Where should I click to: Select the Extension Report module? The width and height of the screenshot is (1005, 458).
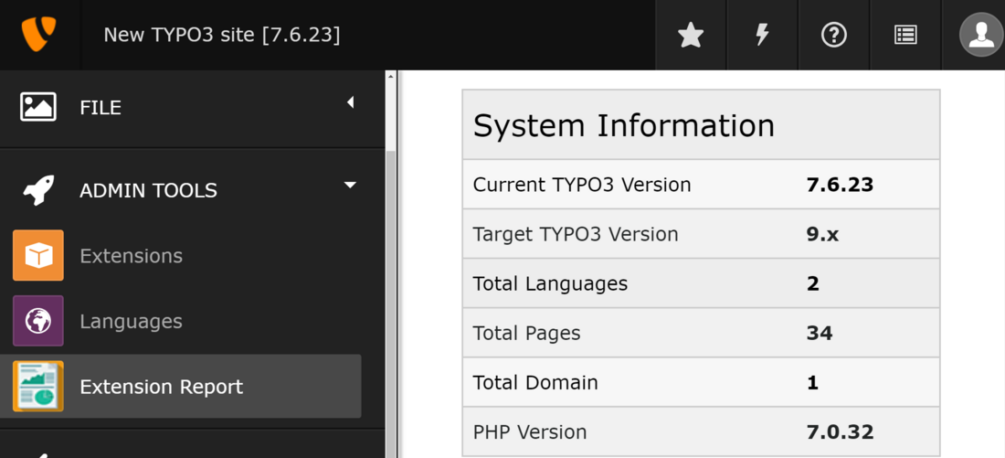point(181,386)
